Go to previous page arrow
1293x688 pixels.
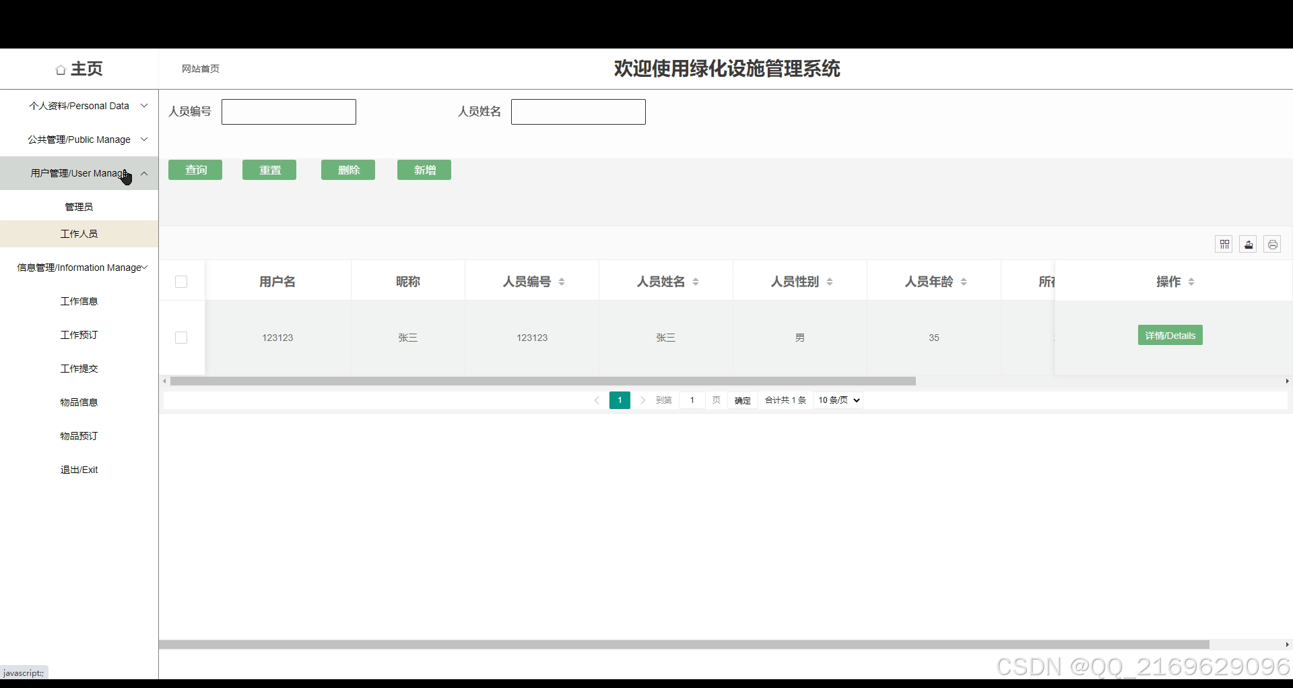pos(597,400)
